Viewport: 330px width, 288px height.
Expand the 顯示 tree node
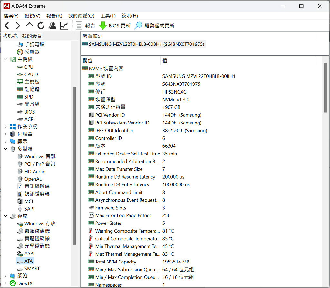(5, 142)
